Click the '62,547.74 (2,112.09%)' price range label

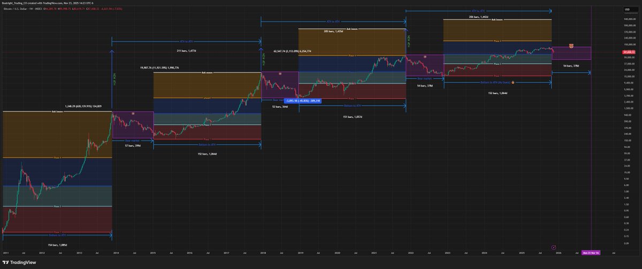tap(292, 51)
